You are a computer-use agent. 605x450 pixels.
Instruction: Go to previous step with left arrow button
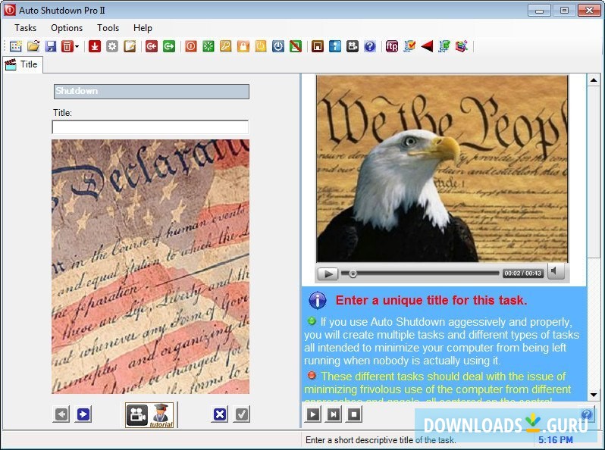[61, 414]
